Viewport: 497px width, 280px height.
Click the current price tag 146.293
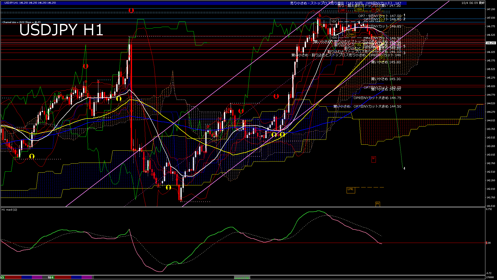pos(491,43)
